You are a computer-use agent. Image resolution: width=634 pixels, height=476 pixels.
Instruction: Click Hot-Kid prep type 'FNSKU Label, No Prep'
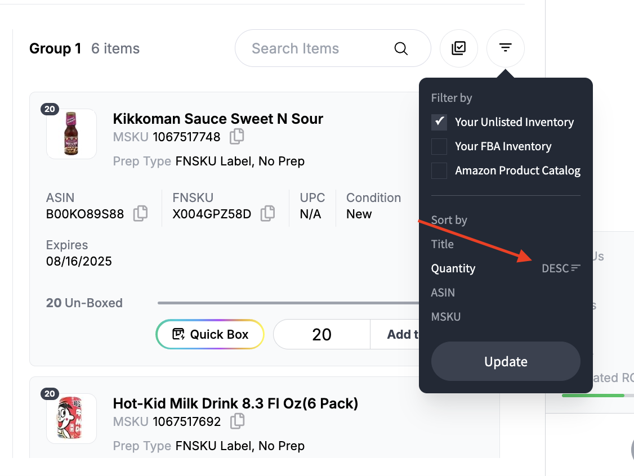(x=240, y=446)
